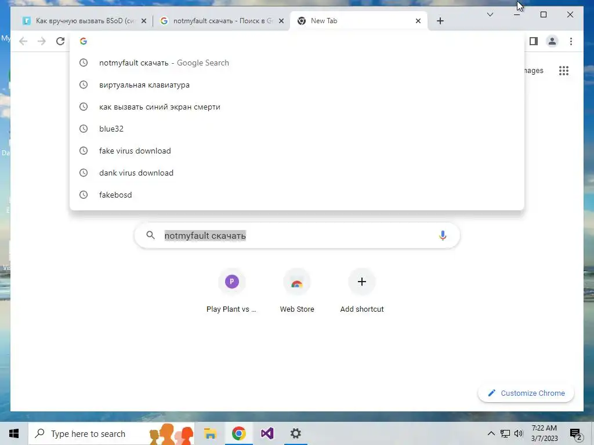Image resolution: width=594 pixels, height=445 pixels.
Task: Open Customize Chrome
Action: [x=526, y=393]
